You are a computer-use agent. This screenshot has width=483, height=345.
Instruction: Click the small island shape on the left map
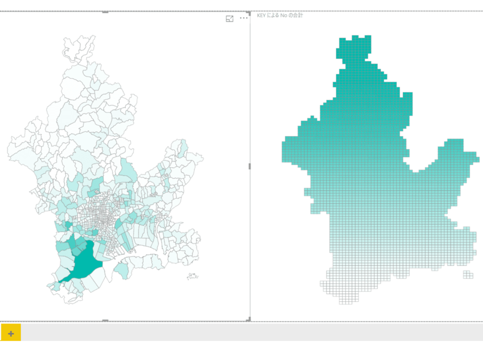pyautogui.click(x=193, y=277)
